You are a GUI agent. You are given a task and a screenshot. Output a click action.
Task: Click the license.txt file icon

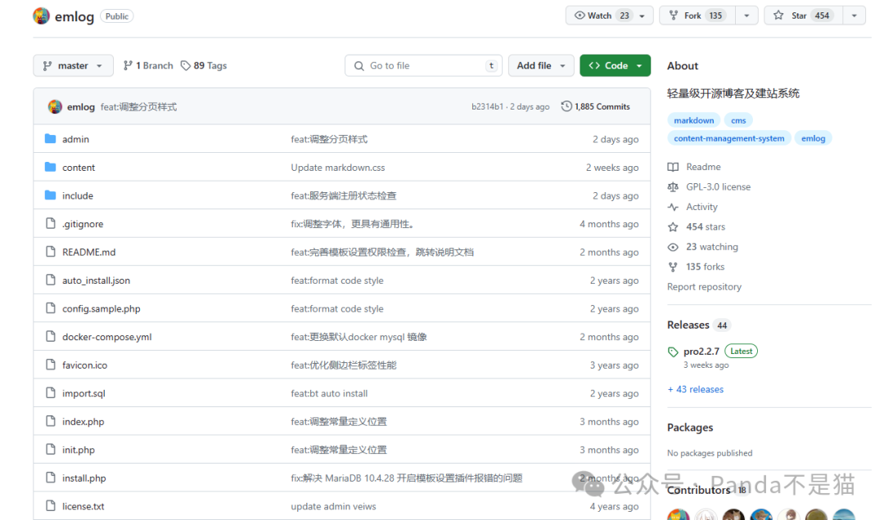pos(51,505)
